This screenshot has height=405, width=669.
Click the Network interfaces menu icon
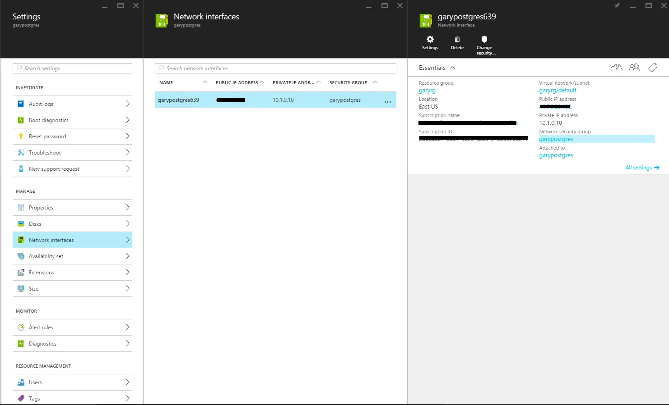(x=21, y=240)
